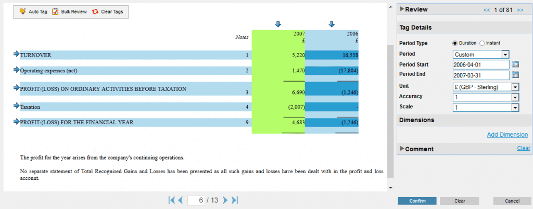Click the blue arrow above 2006 column
The width and height of the screenshot is (533, 209).
point(332,24)
